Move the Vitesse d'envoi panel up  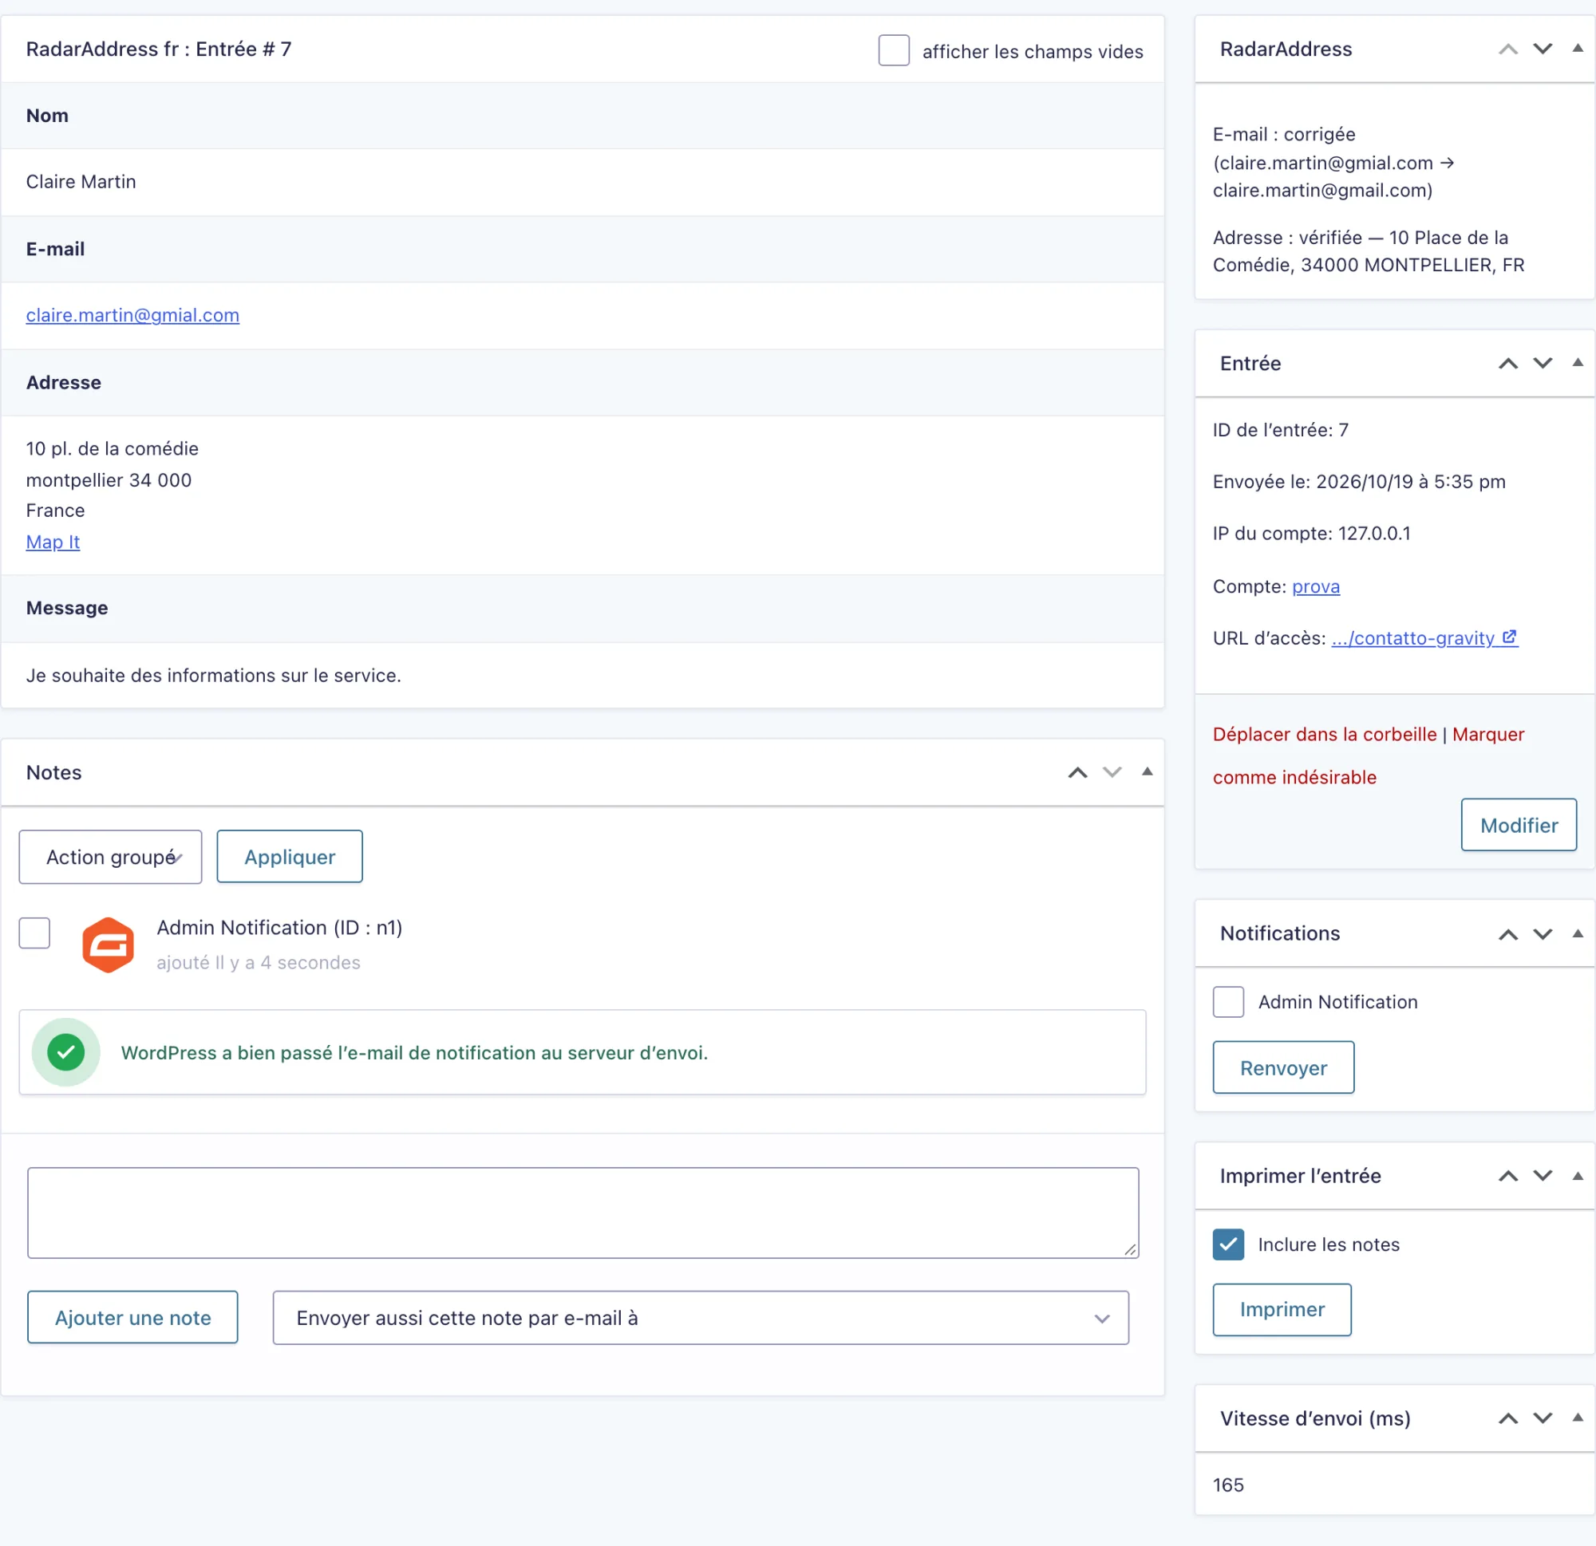(x=1508, y=1419)
